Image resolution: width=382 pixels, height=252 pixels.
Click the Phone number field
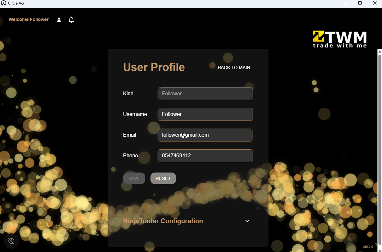tap(205, 155)
